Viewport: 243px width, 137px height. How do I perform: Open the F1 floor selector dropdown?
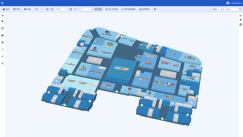tap(86, 9)
